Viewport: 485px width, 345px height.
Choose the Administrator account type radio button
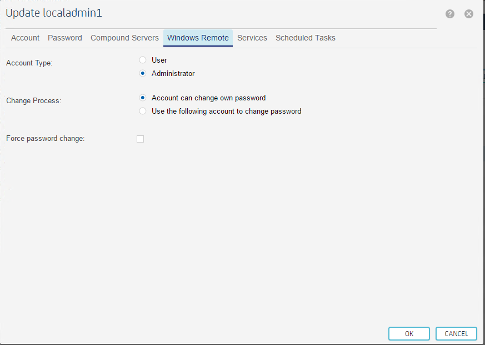143,74
